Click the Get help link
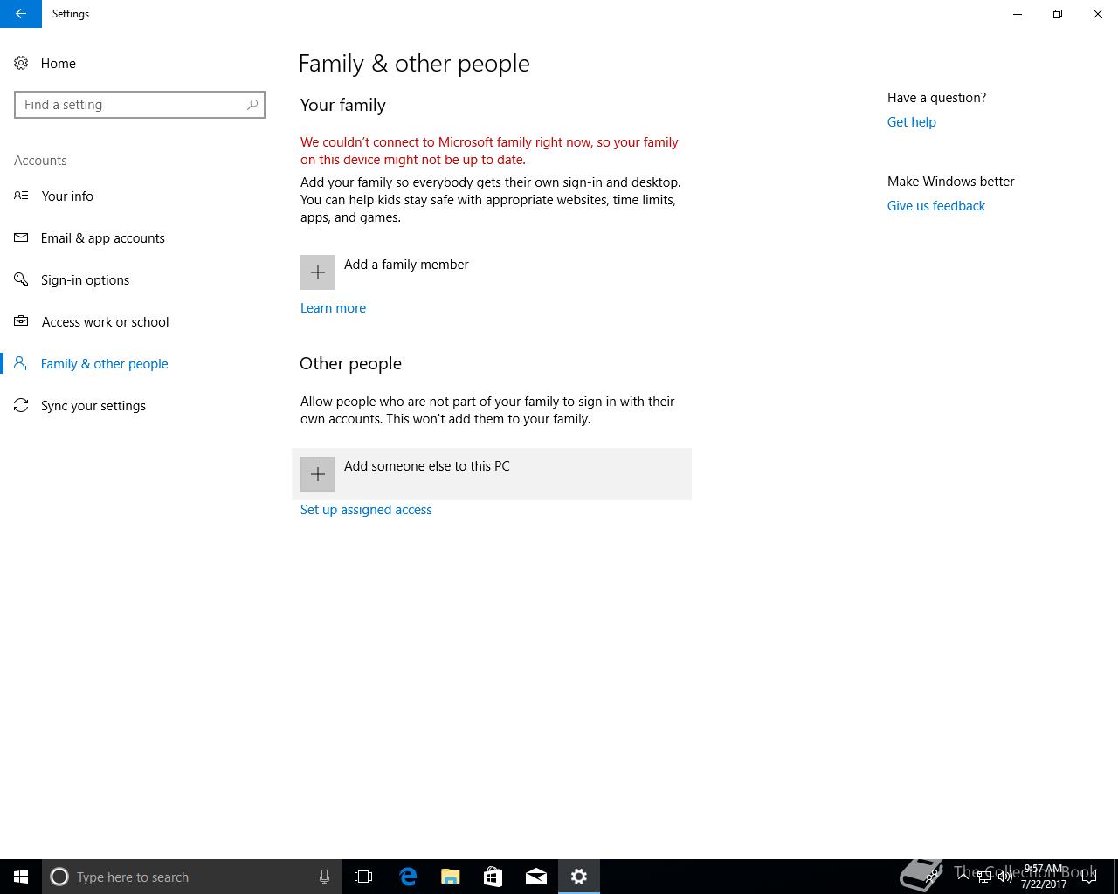Screen dimensions: 1118x894 pyautogui.click(x=911, y=122)
